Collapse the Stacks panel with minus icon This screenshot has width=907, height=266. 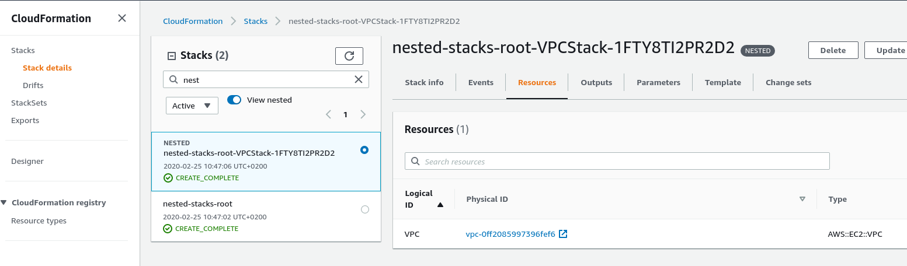click(x=172, y=56)
